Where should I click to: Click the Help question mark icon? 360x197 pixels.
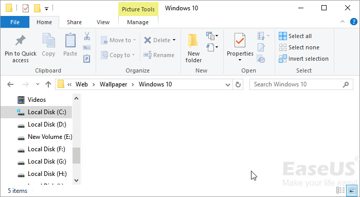353,22
